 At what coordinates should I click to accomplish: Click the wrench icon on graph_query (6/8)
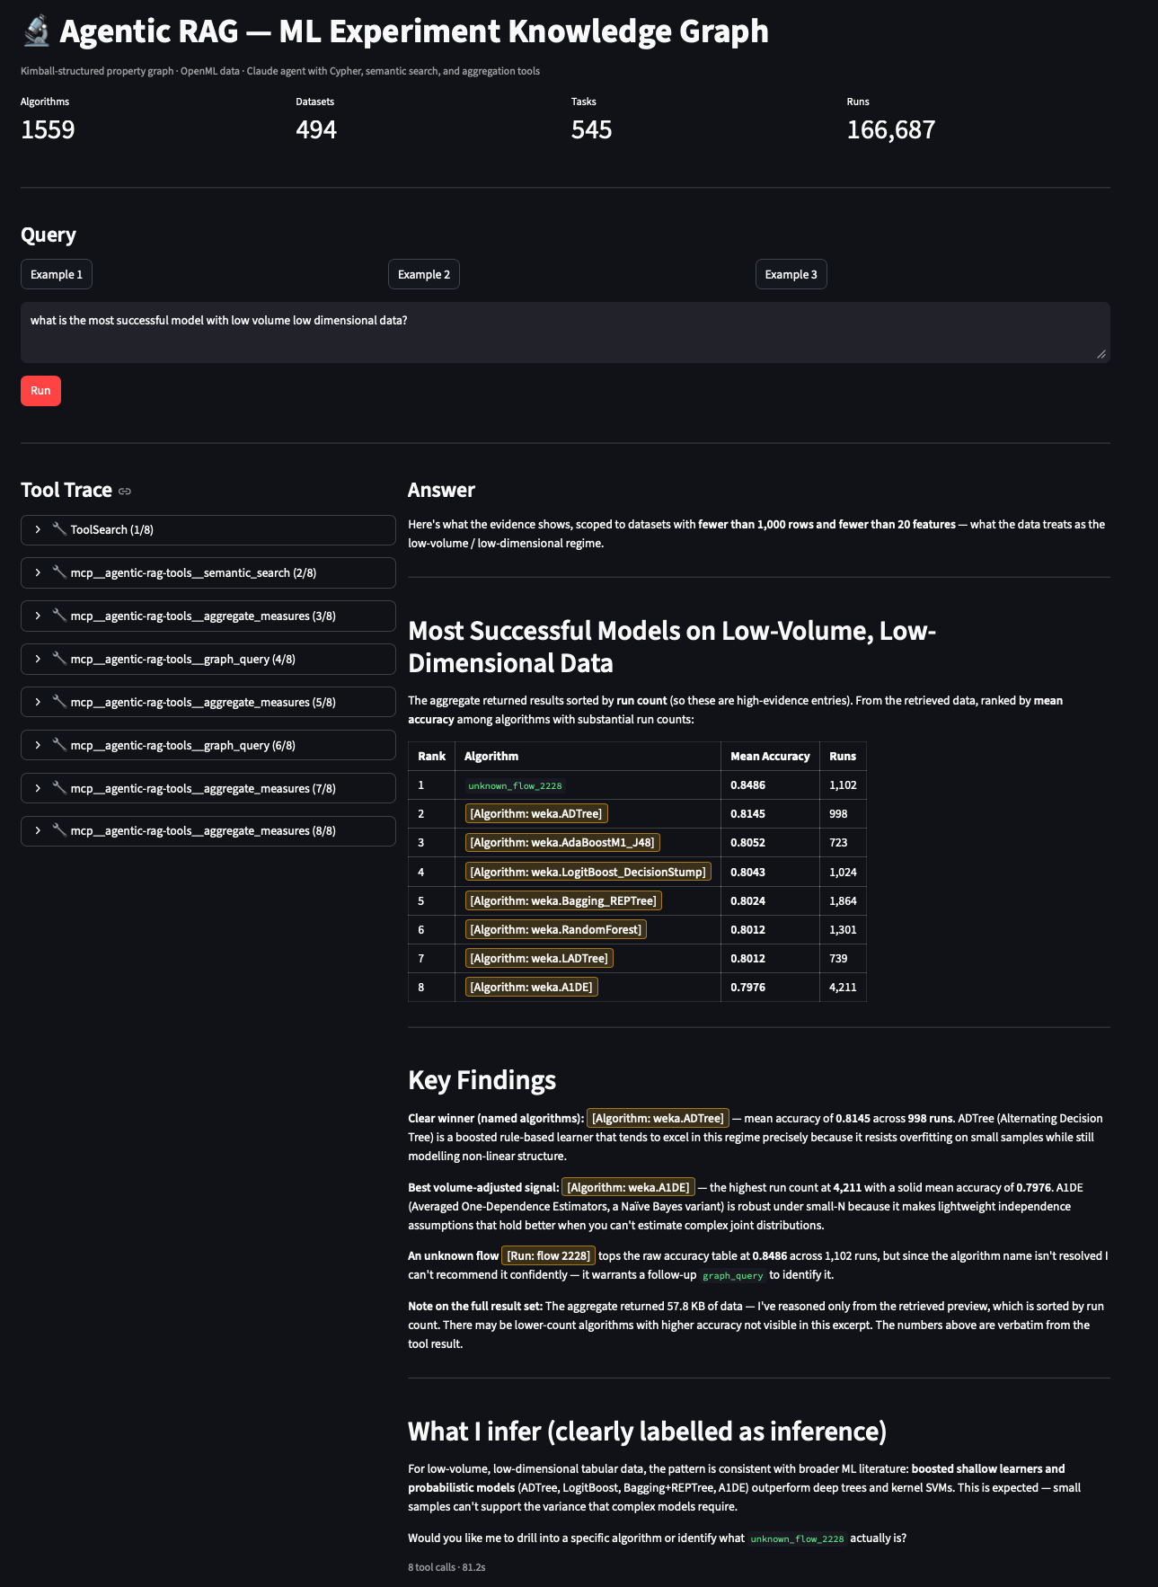[59, 745]
